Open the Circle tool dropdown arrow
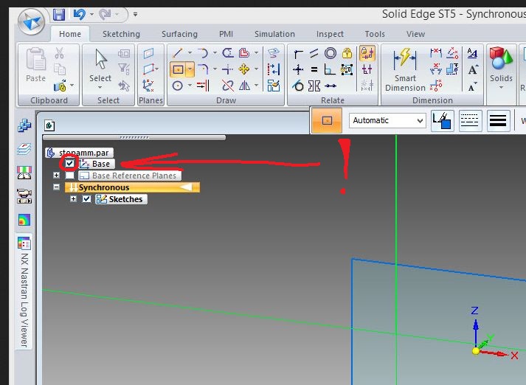The height and width of the screenshot is (385, 526). (x=190, y=86)
